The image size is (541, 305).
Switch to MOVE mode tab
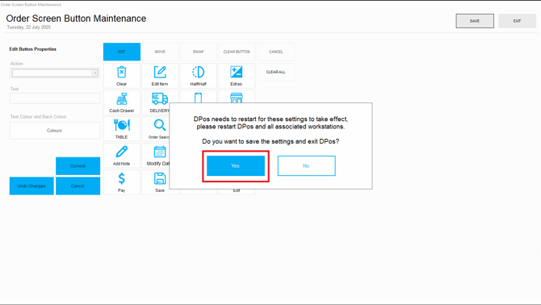(x=160, y=52)
